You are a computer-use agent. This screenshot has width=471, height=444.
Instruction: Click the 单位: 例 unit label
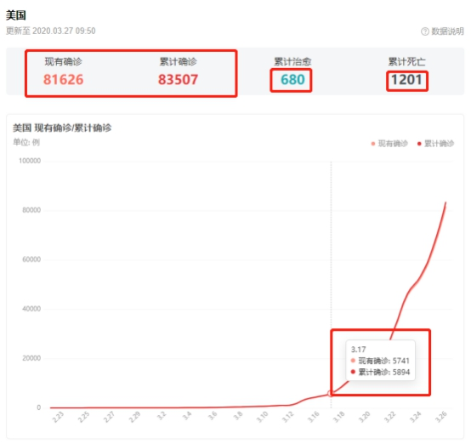point(26,142)
